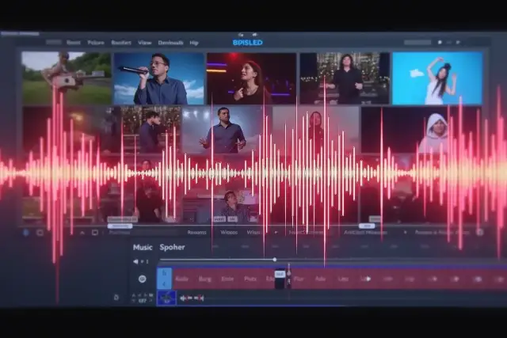Click the speaker volume icon below Music
Screen dimensions: 507x338
tap(136, 261)
